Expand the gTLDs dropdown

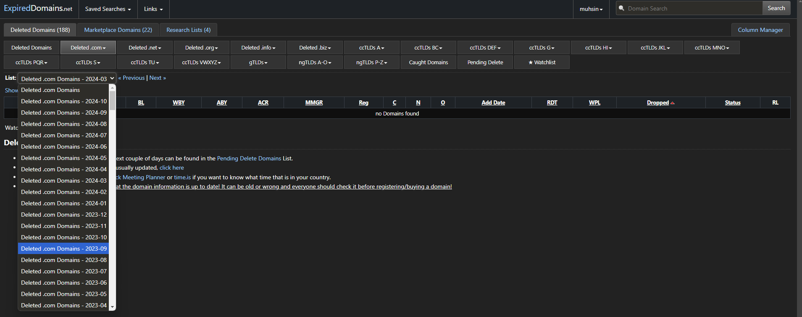click(258, 62)
